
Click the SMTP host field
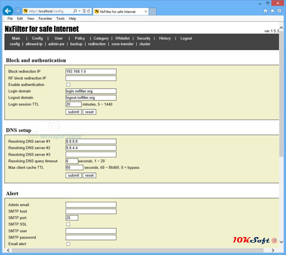coord(91,211)
